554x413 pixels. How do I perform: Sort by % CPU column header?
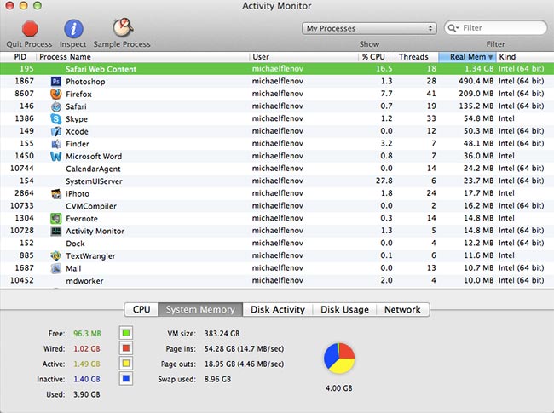377,57
